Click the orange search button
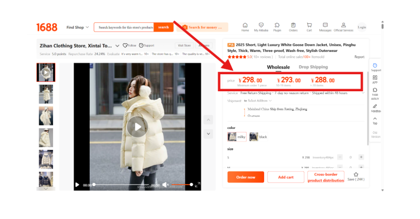This screenshot has height=219, width=420. (163, 27)
